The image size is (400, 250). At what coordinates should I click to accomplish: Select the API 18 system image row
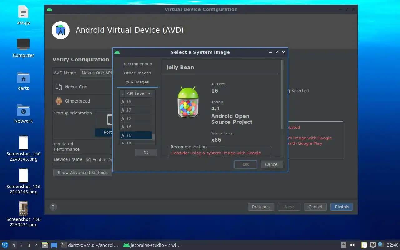[x=136, y=102]
